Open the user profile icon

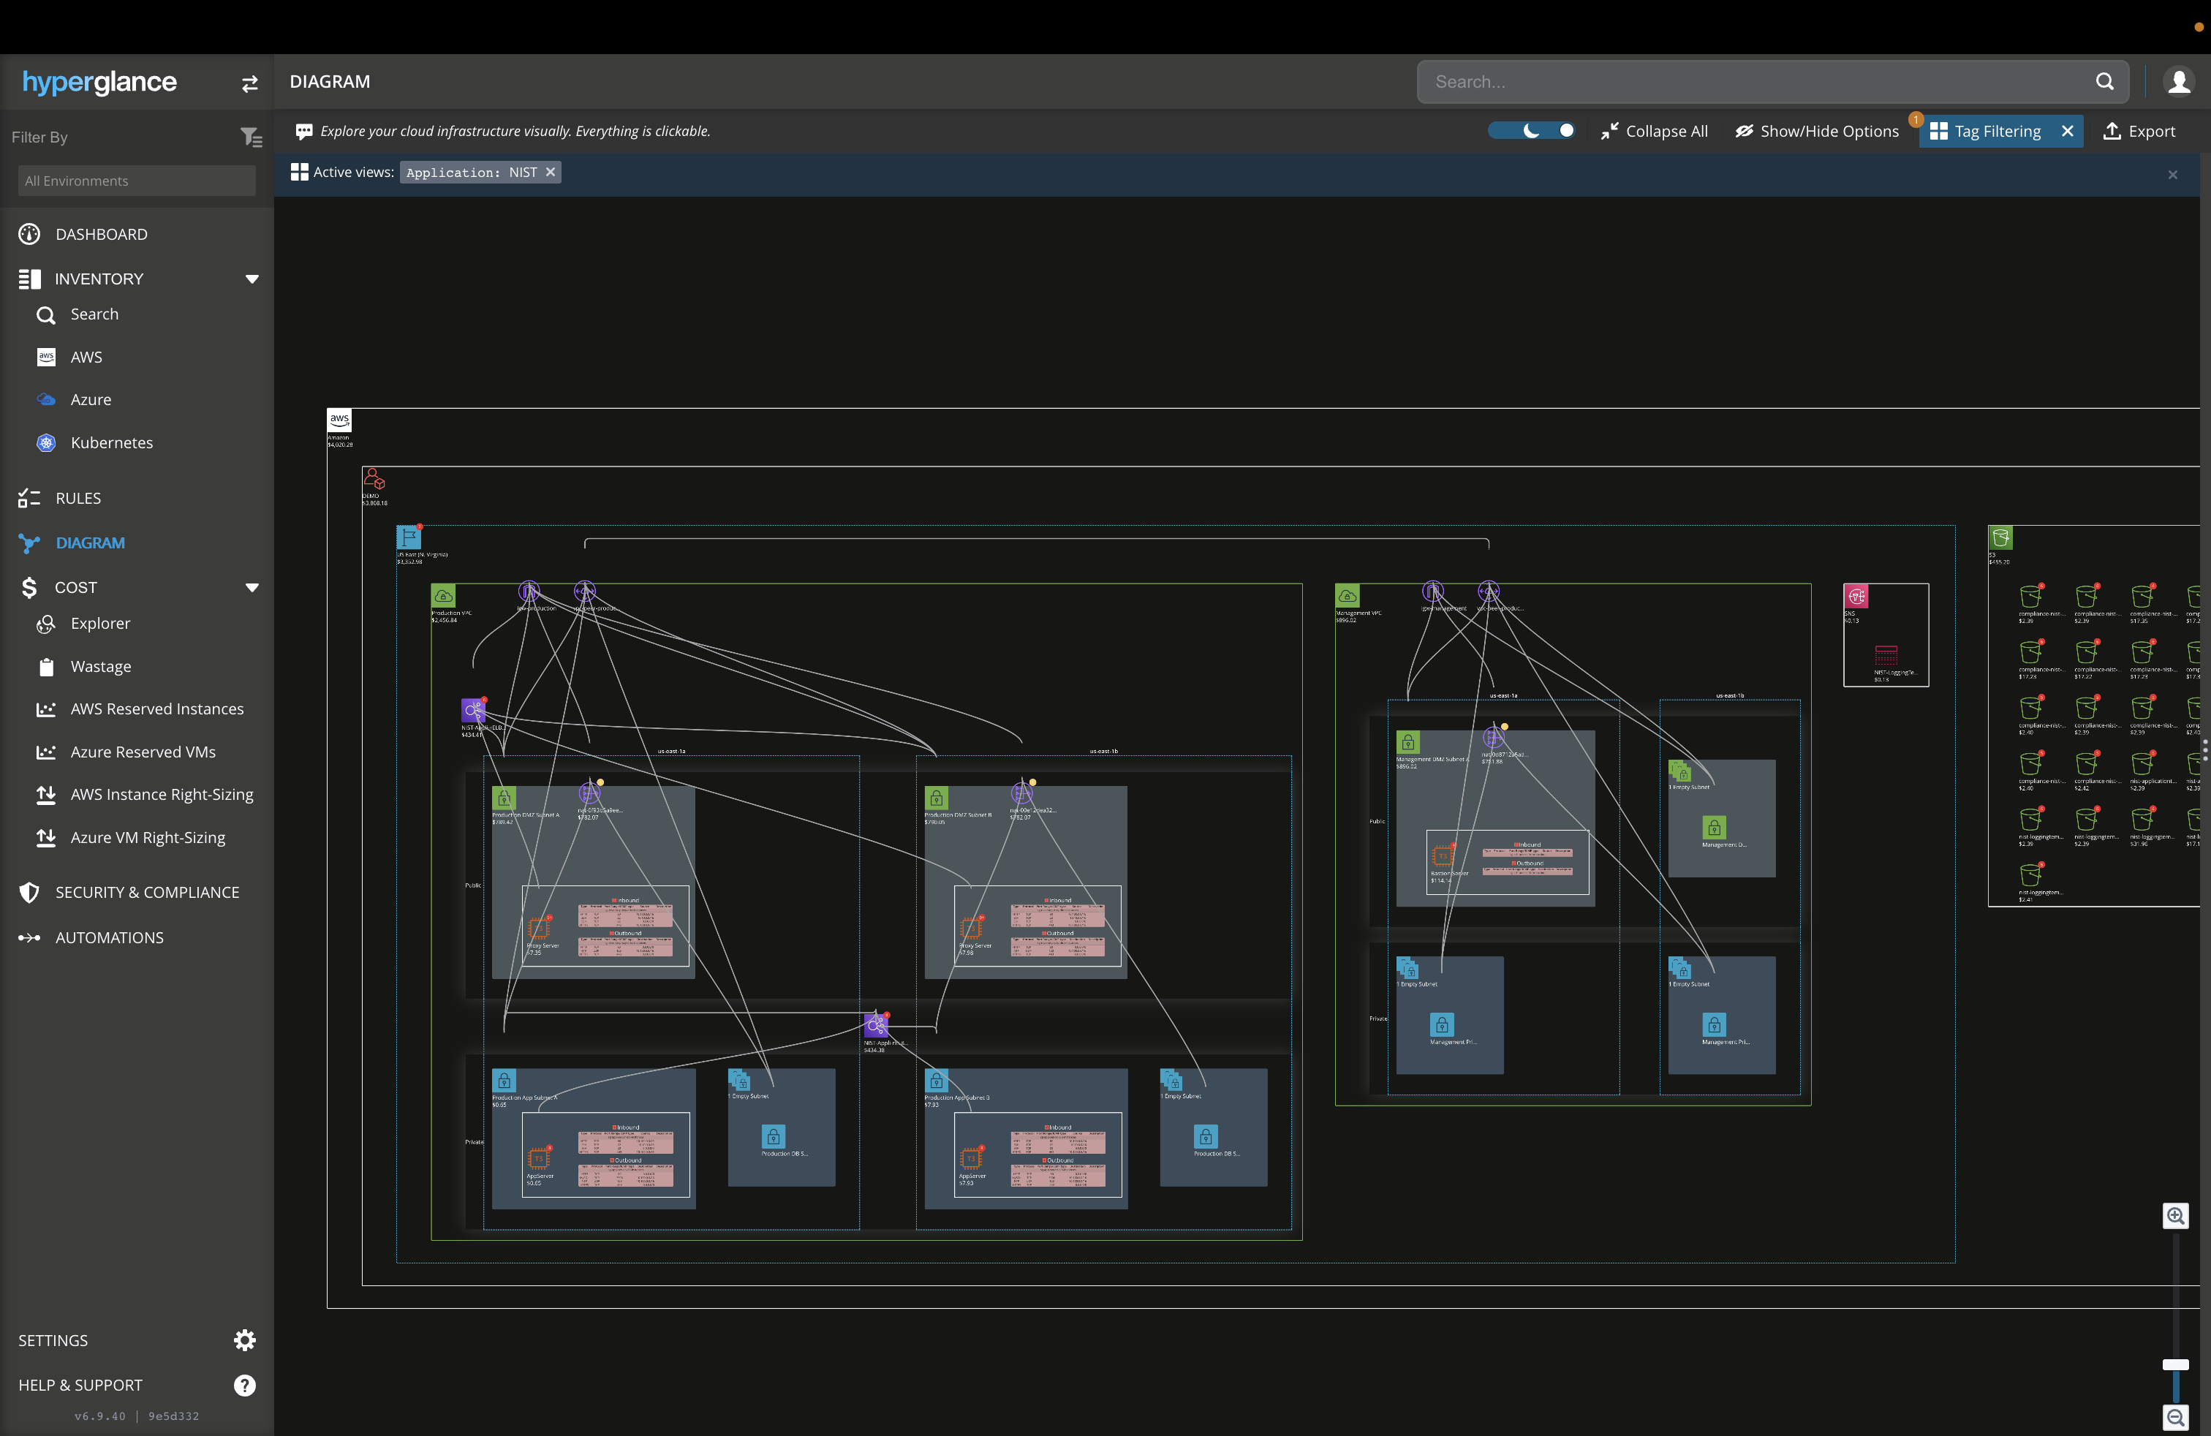tap(2179, 82)
